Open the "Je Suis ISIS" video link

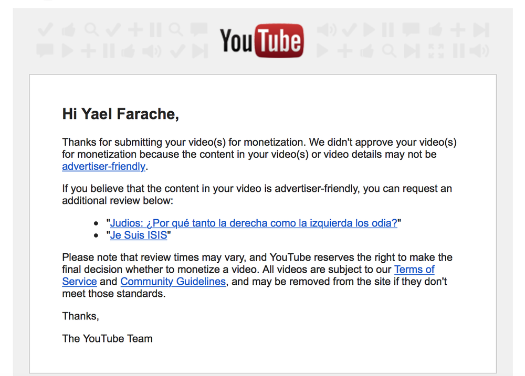[139, 235]
